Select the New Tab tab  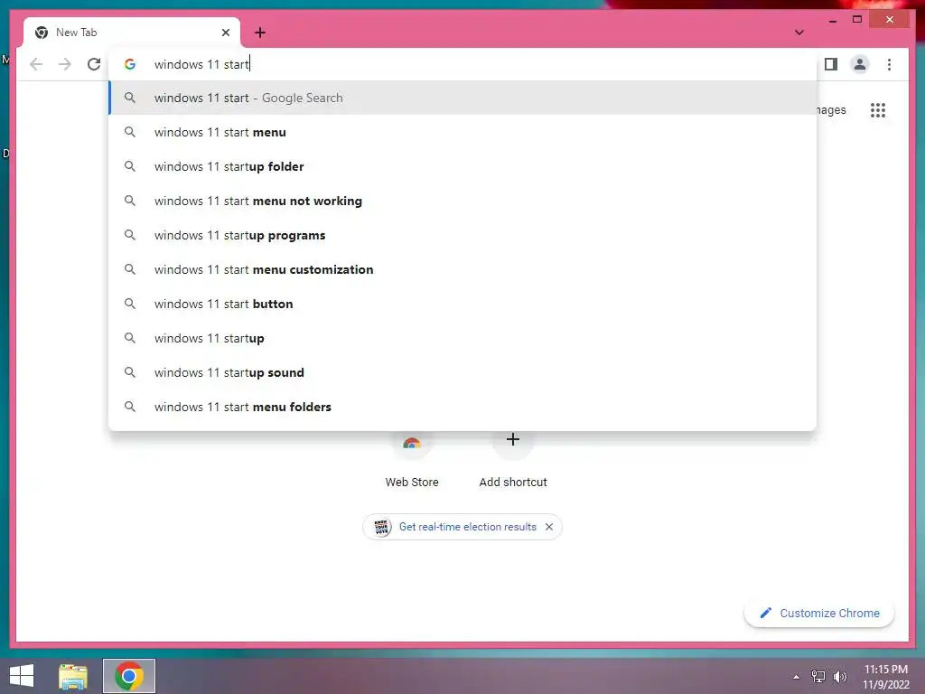[132, 33]
